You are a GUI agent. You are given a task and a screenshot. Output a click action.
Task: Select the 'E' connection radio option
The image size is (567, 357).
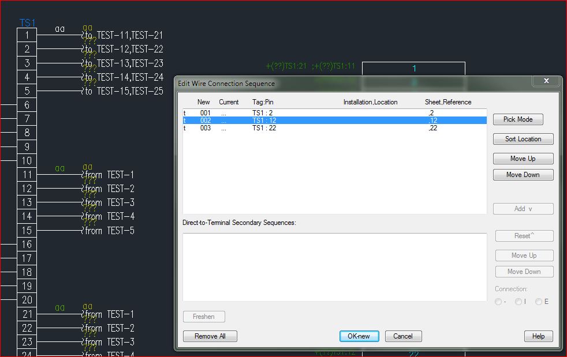(x=539, y=302)
